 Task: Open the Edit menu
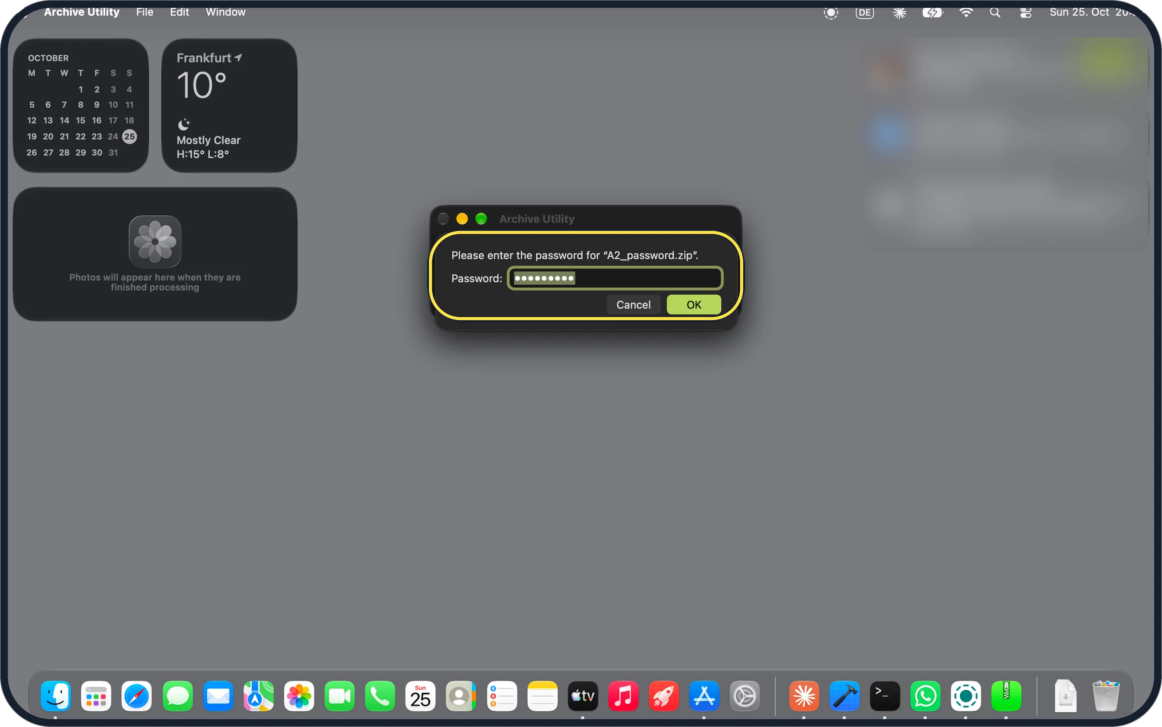[179, 12]
